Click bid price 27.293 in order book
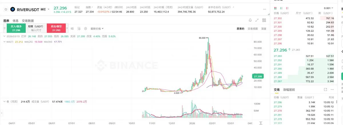 point(278,56)
